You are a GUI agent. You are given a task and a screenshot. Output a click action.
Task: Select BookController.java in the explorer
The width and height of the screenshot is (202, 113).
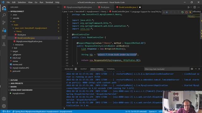tap(26, 38)
